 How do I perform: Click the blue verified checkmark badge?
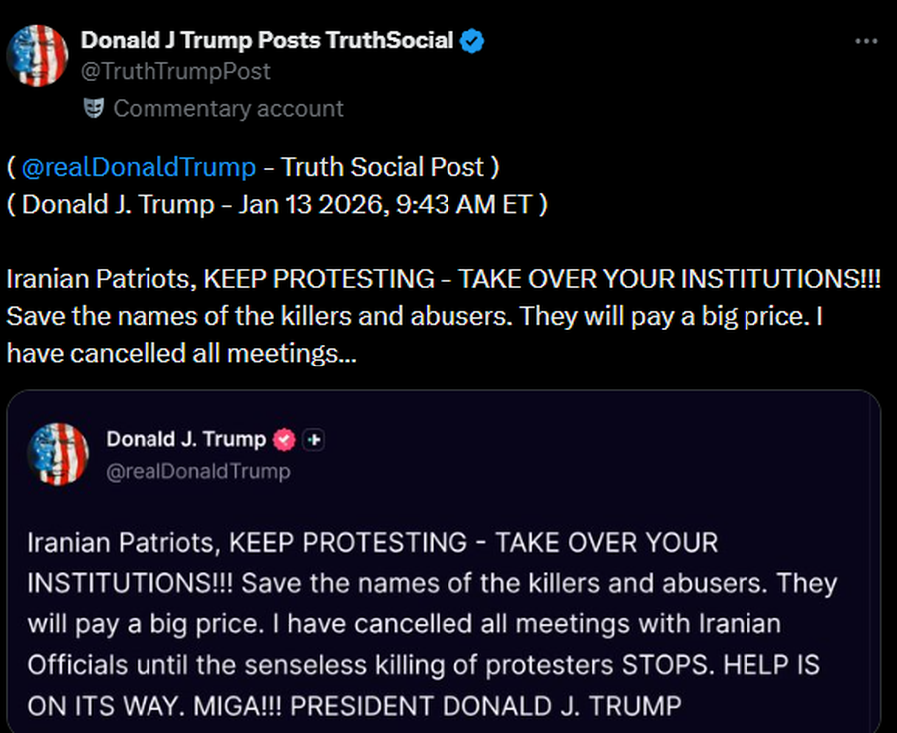pos(472,41)
